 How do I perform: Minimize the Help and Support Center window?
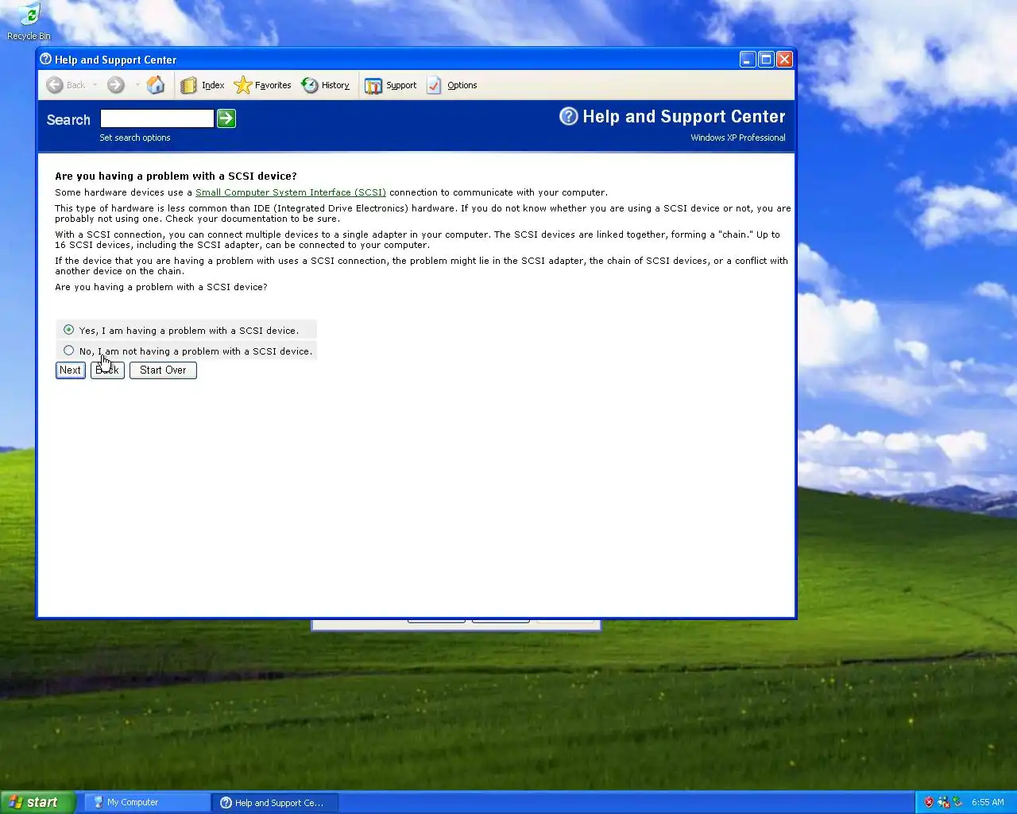point(748,60)
